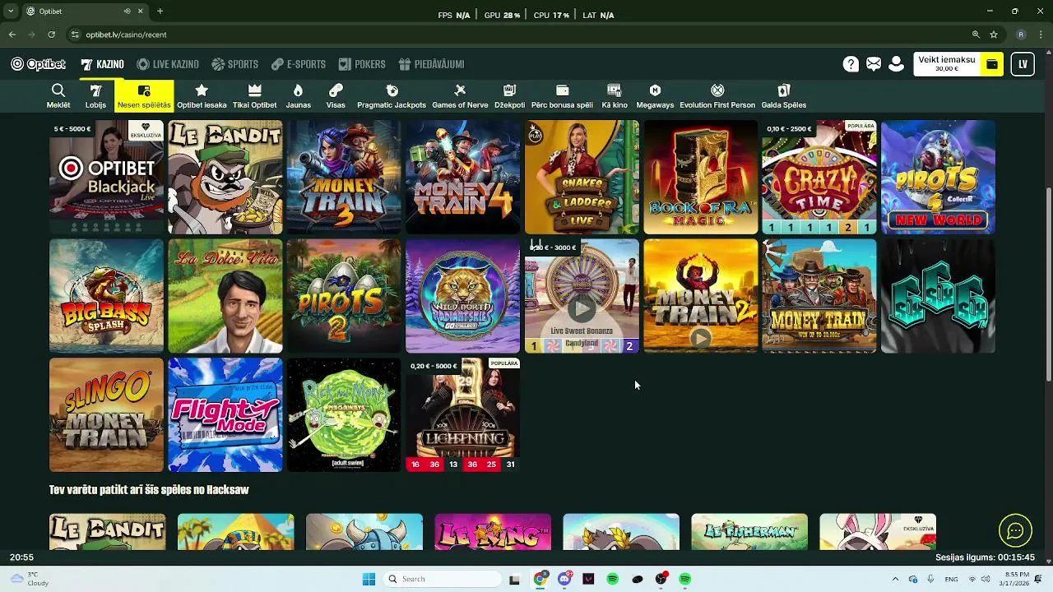Open Games of Nerve category
The image size is (1053, 592).
pyautogui.click(x=460, y=95)
